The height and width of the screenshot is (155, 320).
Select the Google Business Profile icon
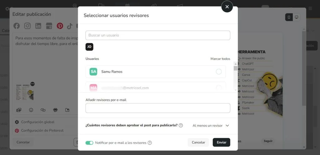tap(49, 26)
